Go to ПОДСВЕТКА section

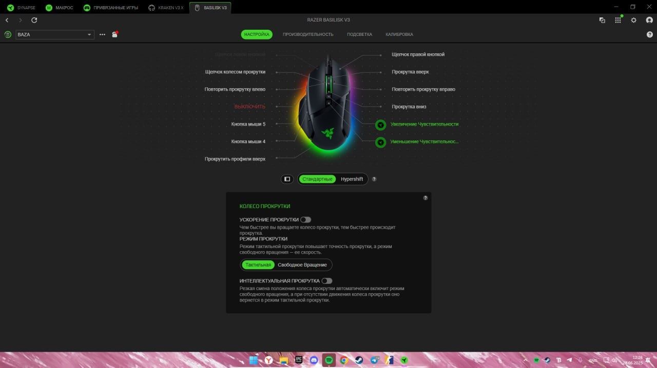[x=359, y=34]
